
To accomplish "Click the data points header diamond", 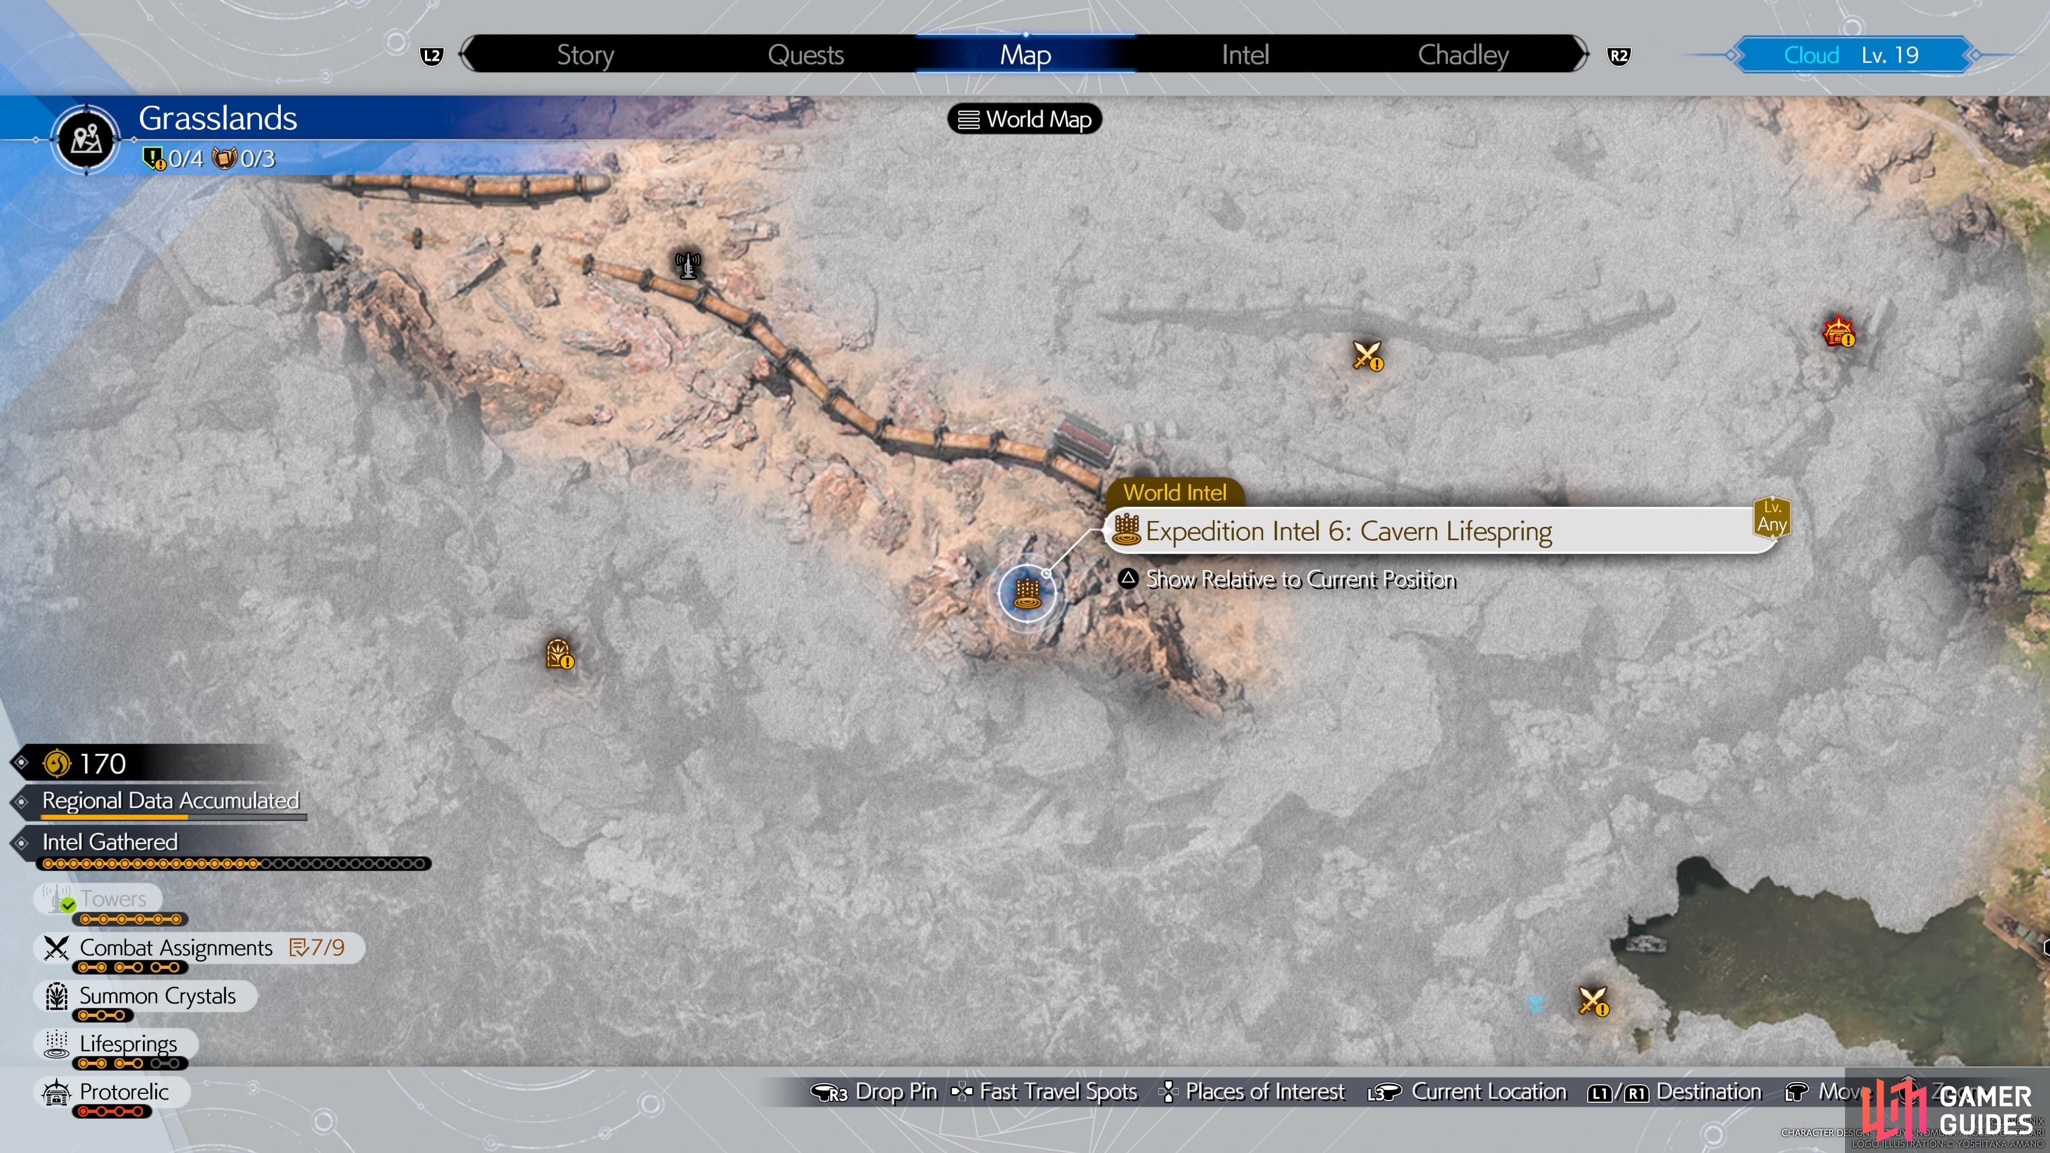I will coord(21,762).
